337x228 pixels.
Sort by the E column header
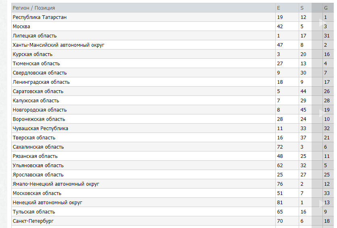[x=278, y=8]
